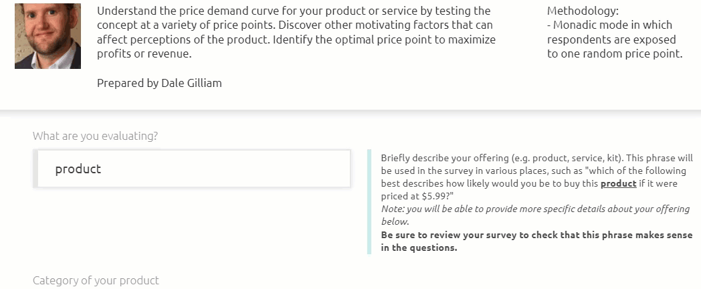Click 'profits or revenue.' text line
Screen dimensions: 701x289
point(144,54)
